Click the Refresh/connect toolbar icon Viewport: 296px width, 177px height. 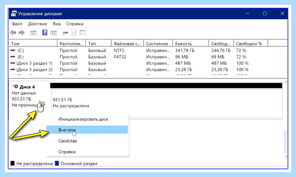[x=65, y=33]
